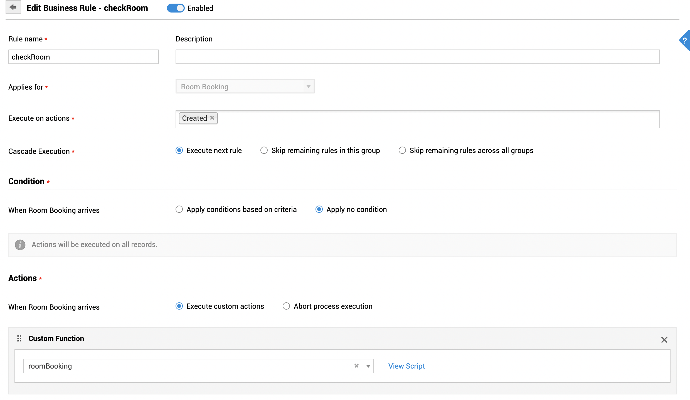This screenshot has height=400, width=690.
Task: Toggle the Enabled switch off
Action: (176, 8)
